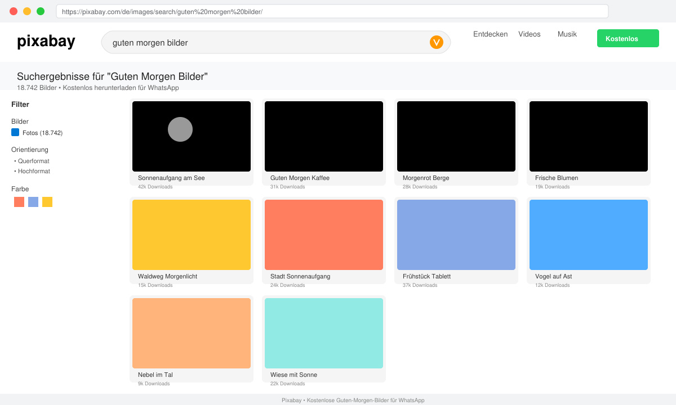Click the Wiese mit Sonne title text
676x405 pixels.
click(x=293, y=375)
